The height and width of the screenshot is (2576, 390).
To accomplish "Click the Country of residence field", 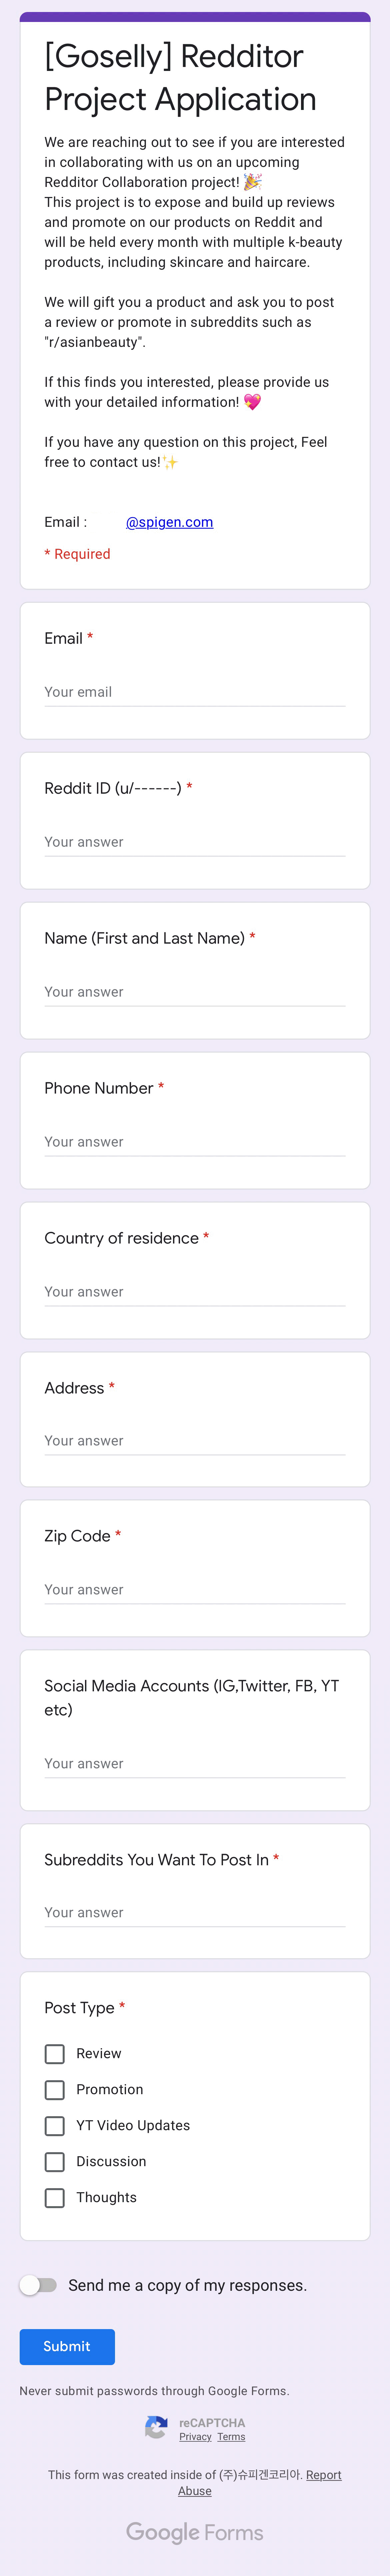I will [x=195, y=1292].
